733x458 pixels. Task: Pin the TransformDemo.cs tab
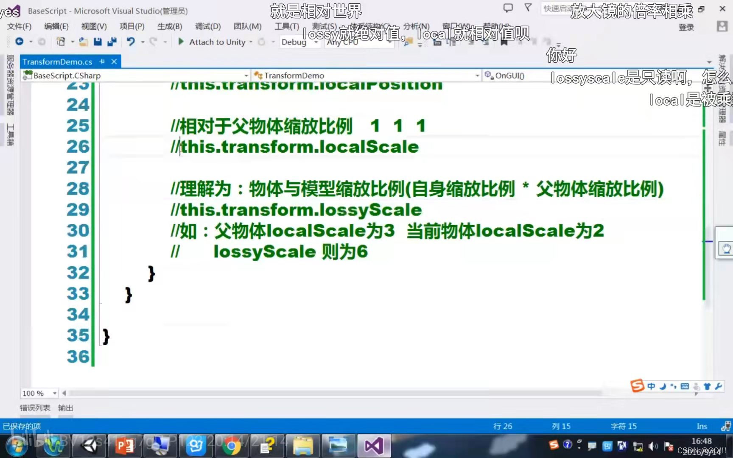click(102, 61)
